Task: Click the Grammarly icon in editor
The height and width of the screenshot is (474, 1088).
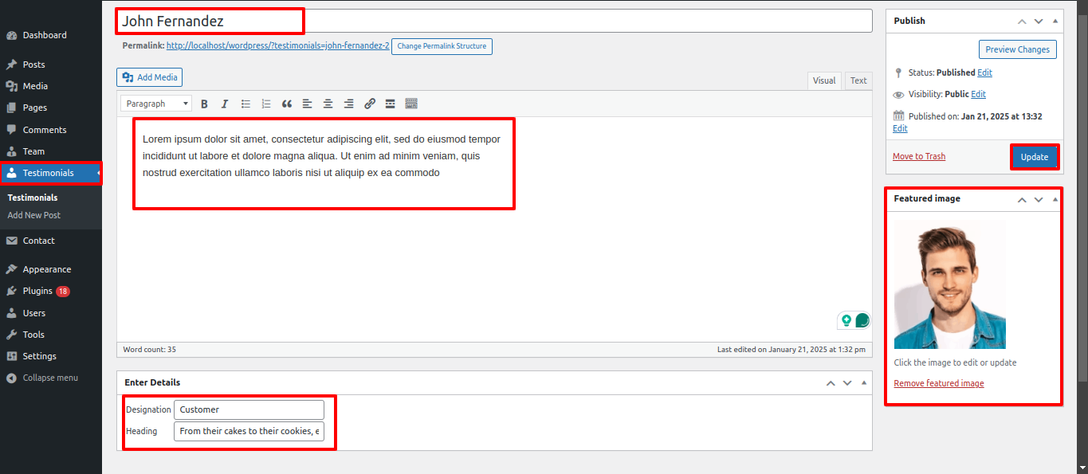Action: [x=862, y=320]
